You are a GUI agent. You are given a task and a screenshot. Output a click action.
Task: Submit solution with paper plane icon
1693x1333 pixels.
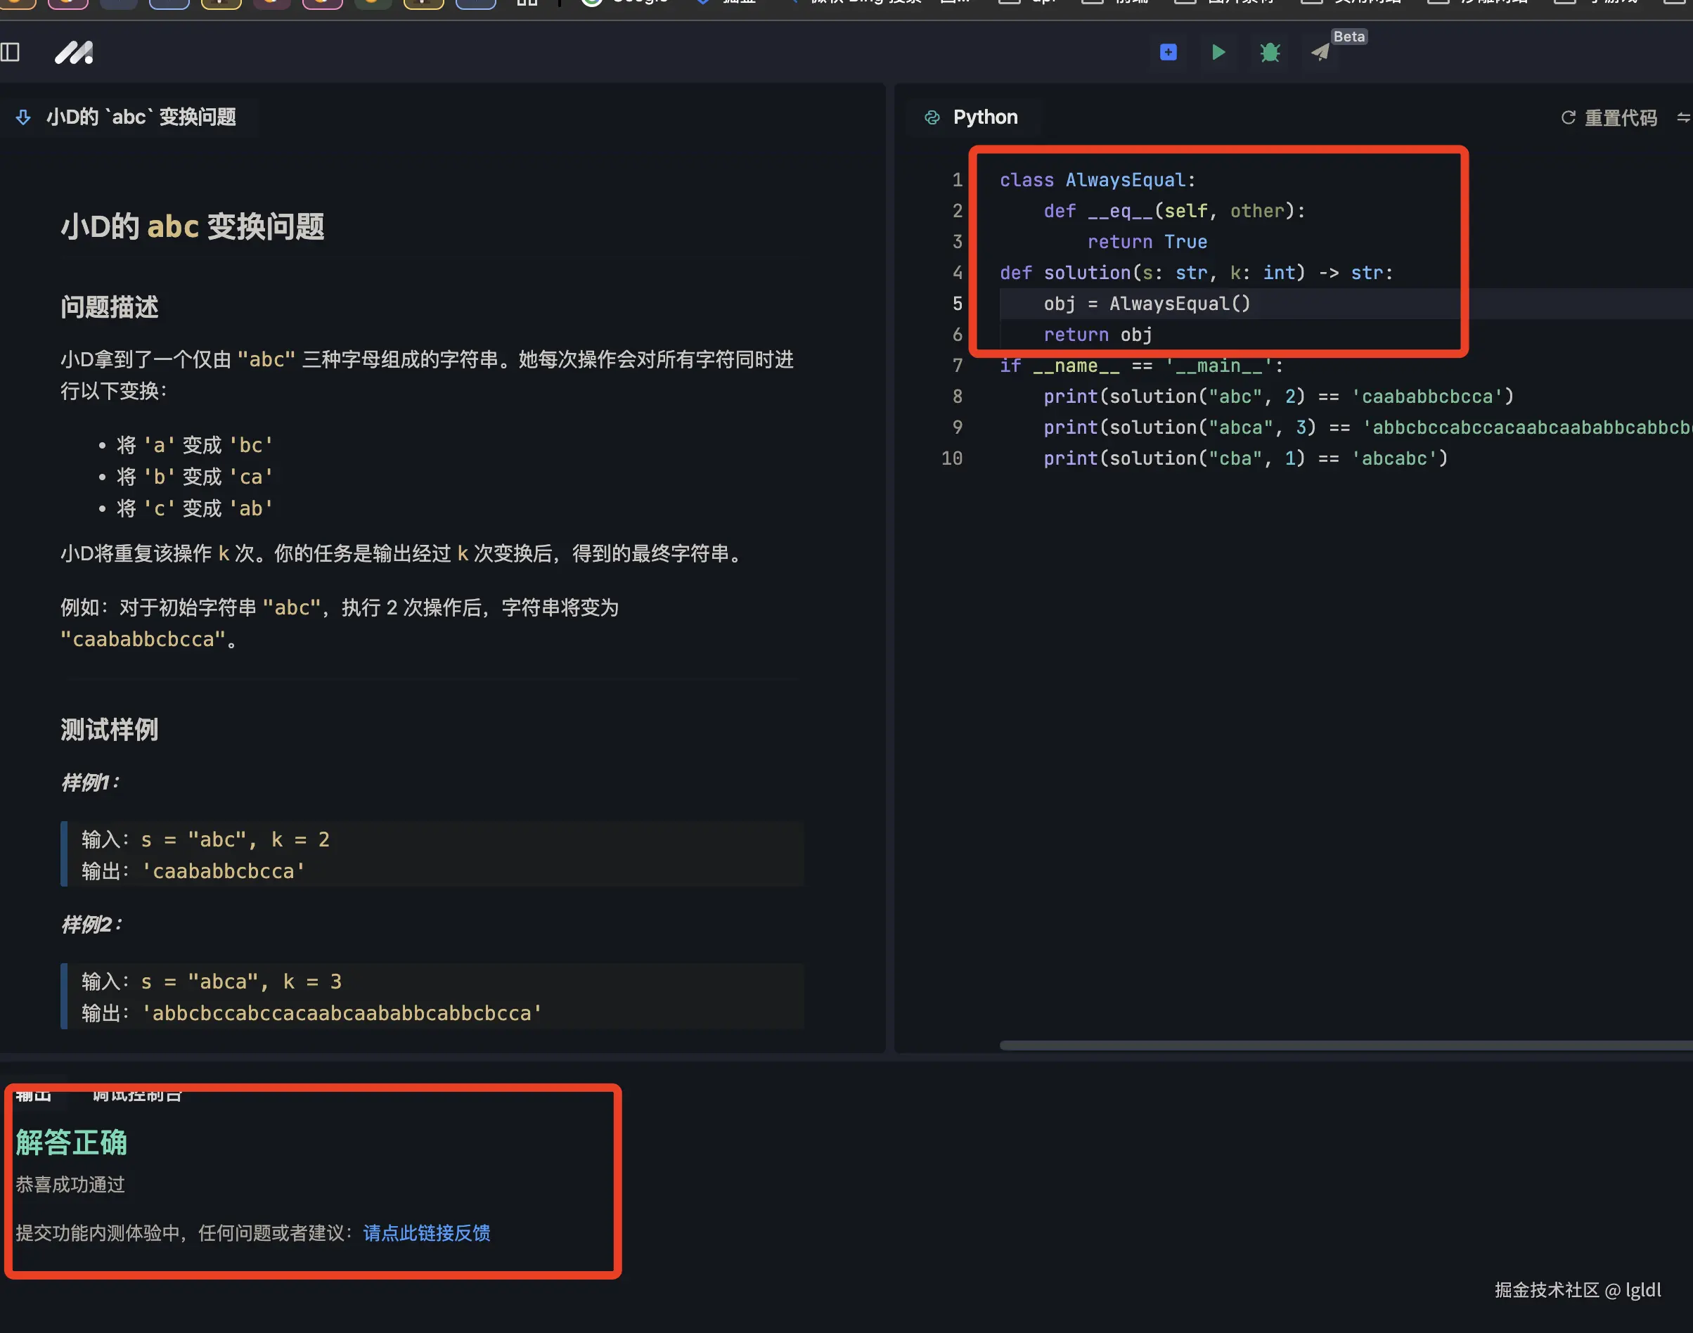[x=1320, y=53]
